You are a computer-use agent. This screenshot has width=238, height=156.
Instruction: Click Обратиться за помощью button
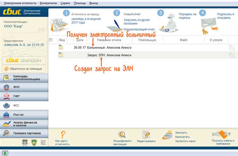(24, 69)
